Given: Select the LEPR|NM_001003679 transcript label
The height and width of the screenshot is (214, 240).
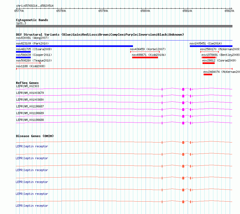Looking at the screenshot, I should pos(30,93).
